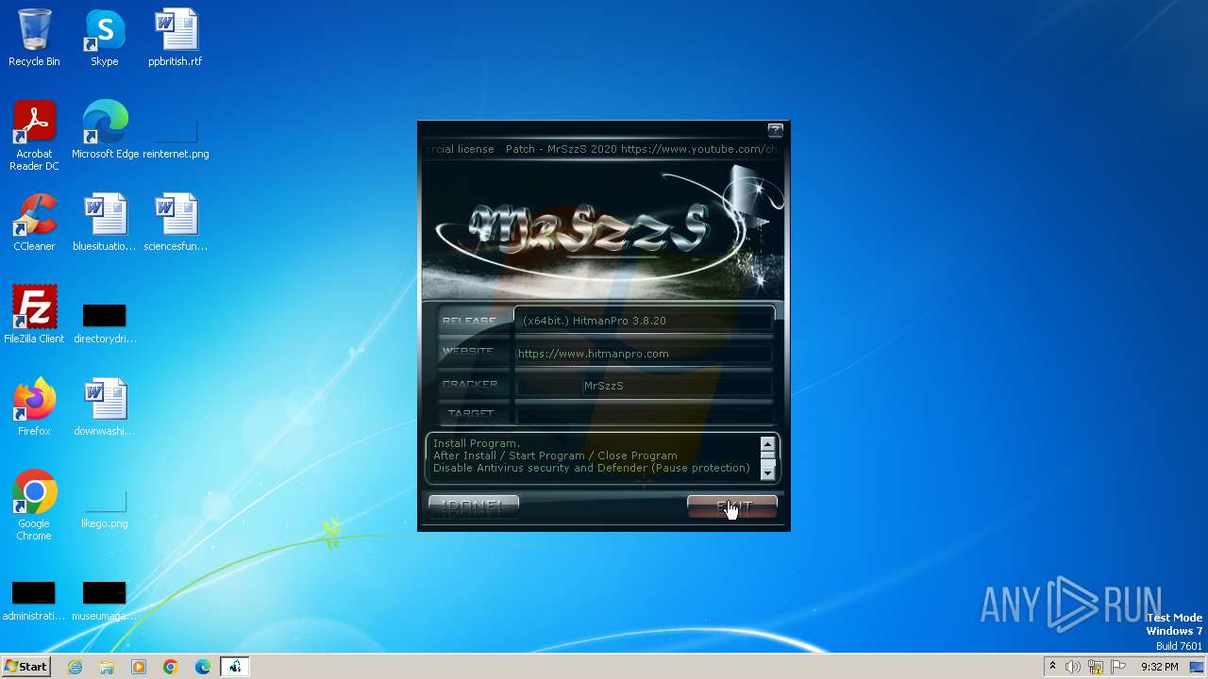Click the question mark help icon in patch window
Screen dimensions: 1208x679
pyautogui.click(x=775, y=130)
